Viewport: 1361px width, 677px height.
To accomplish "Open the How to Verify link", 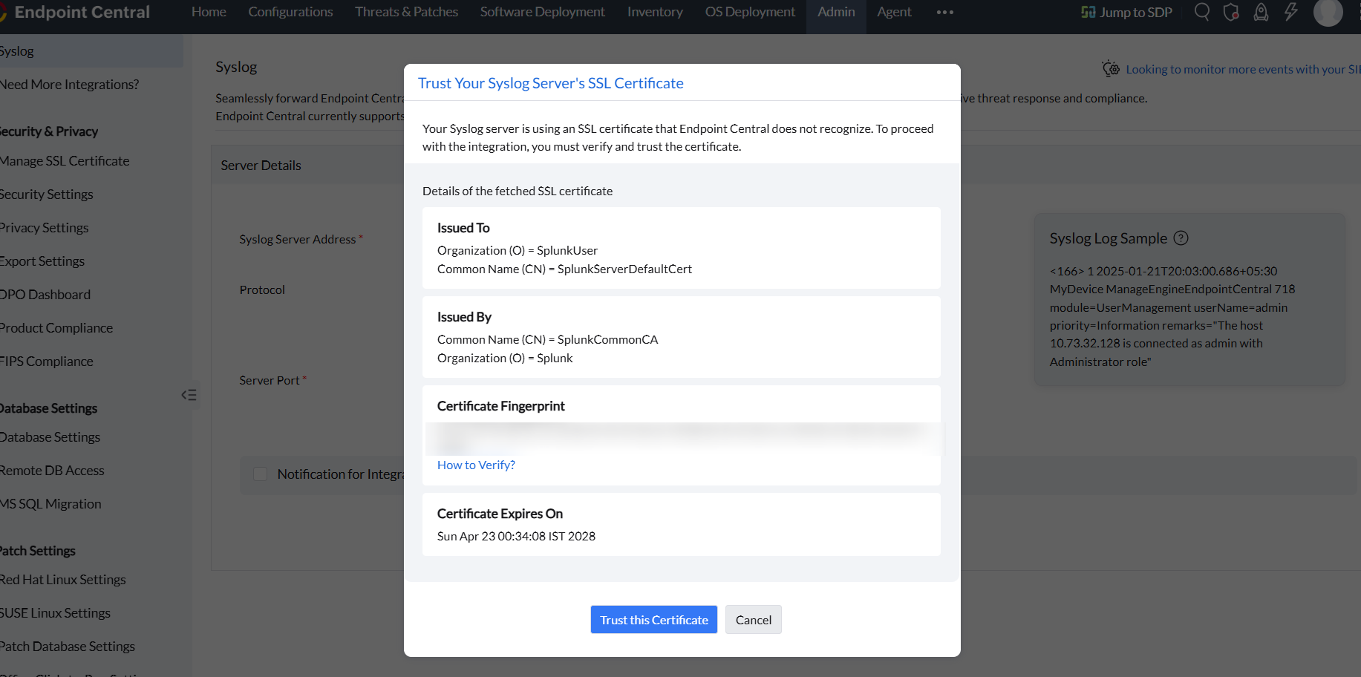I will click(476, 465).
